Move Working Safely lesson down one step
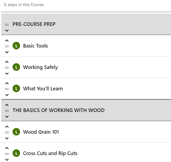Image resolution: width=171 pixels, height=162 pixels. [x=7, y=73]
